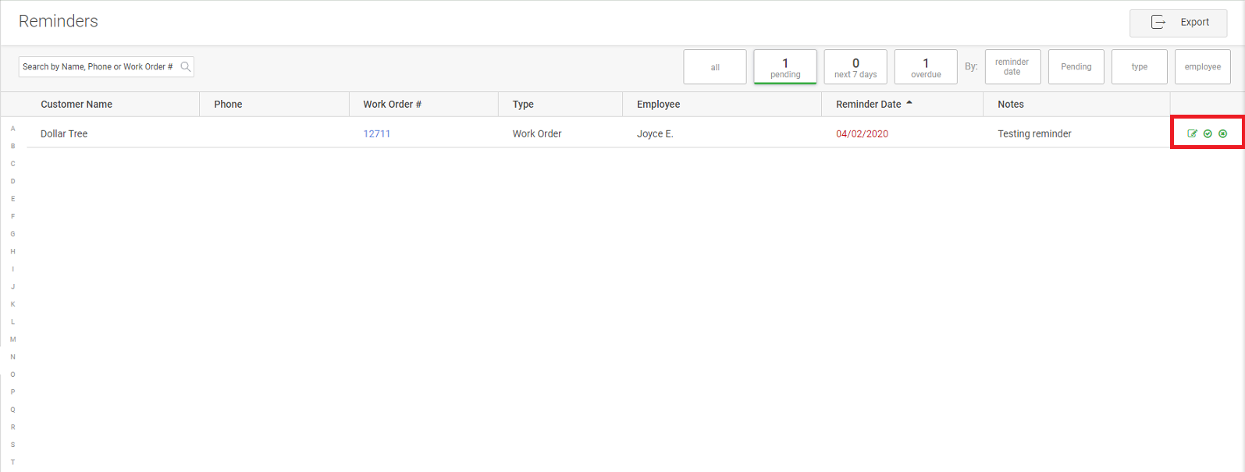Cancel the reminder using the circled X icon
The height and width of the screenshot is (472, 1245).
pos(1223,133)
